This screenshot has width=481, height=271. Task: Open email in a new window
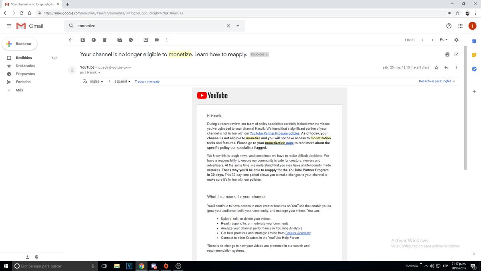(x=456, y=54)
